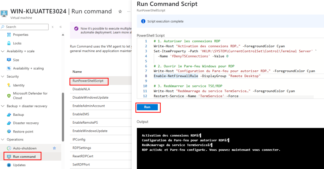Click the Name column header
Image resolution: width=324 pixels, height=169 pixels.
click(77, 72)
